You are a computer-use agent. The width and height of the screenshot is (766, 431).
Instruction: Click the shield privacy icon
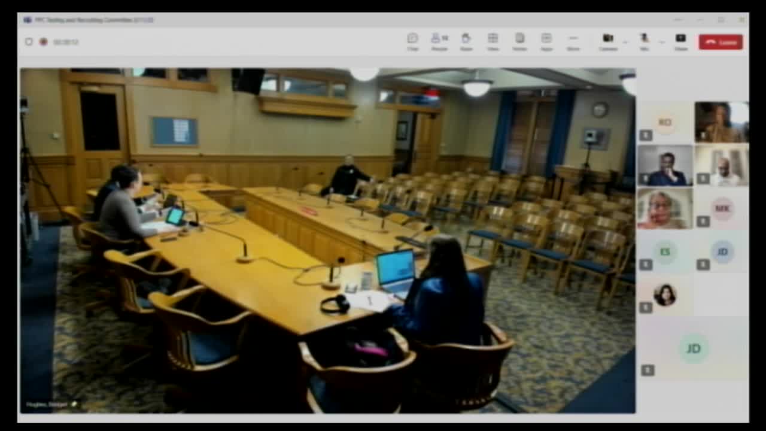29,42
